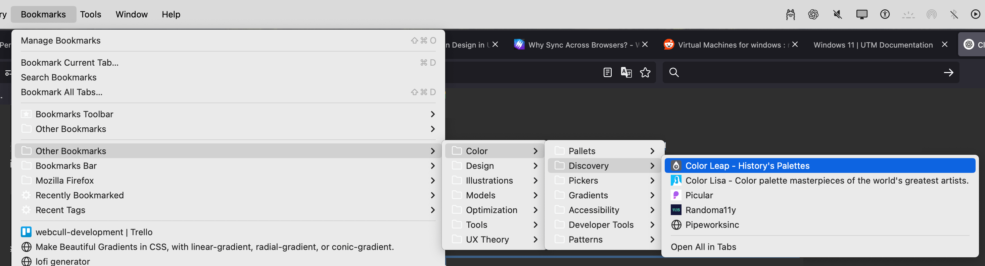Expand the Design folder
The height and width of the screenshot is (266, 985).
494,165
